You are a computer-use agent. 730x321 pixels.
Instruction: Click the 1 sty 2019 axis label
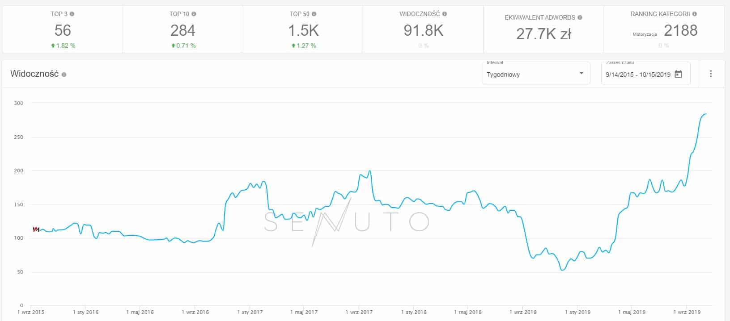coord(578,312)
